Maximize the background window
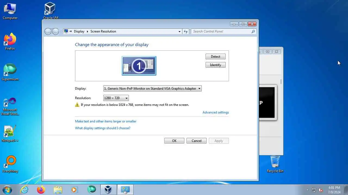348x195 pixels. (268, 51)
